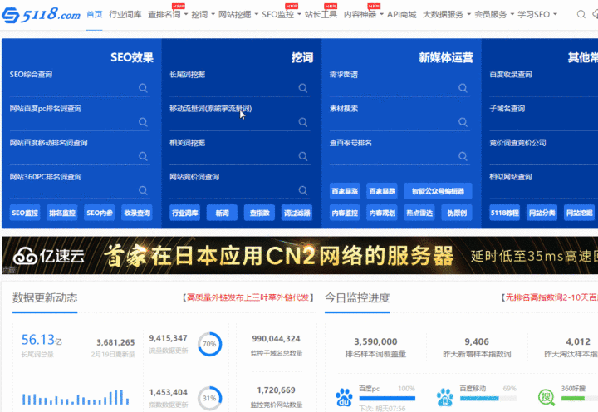598x412 pixels.
Task: Click search icon for 需求图谱
Action: tap(463, 87)
